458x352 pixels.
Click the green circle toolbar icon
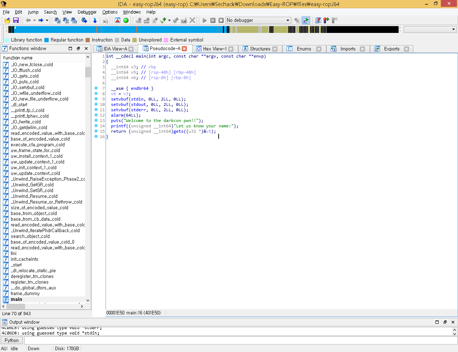(126, 20)
